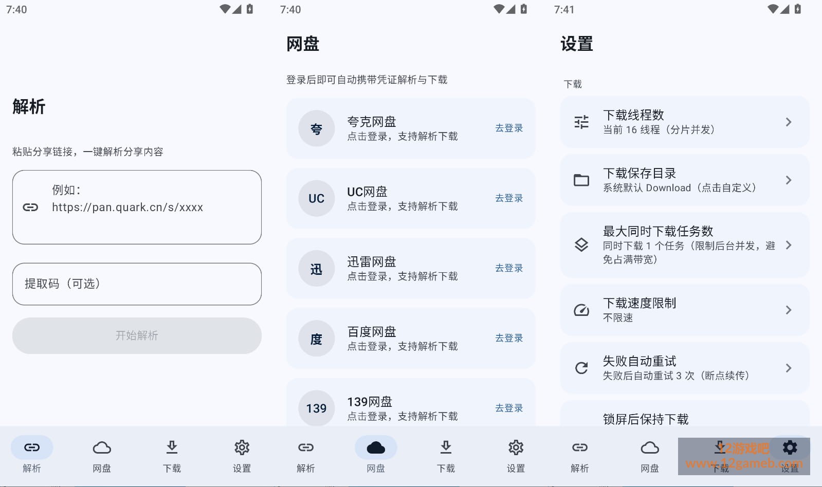Click the 开始解析 button
Screen dimensions: 822x487
click(x=137, y=335)
